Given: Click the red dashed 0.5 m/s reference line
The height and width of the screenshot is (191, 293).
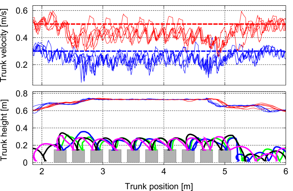Looking at the screenshot, I should pos(159,24).
